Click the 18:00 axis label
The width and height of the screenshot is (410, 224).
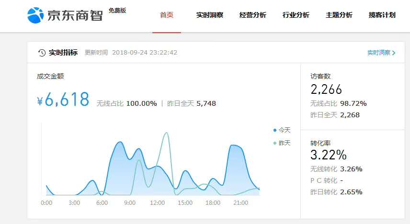coord(213,203)
